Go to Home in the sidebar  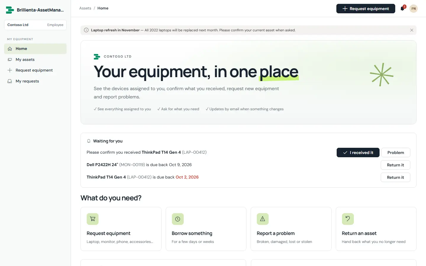35,49
